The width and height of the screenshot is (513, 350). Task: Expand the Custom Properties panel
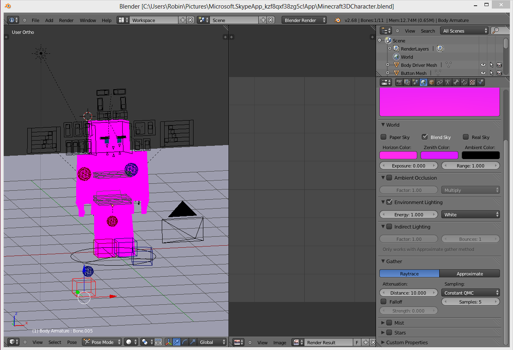pyautogui.click(x=383, y=342)
